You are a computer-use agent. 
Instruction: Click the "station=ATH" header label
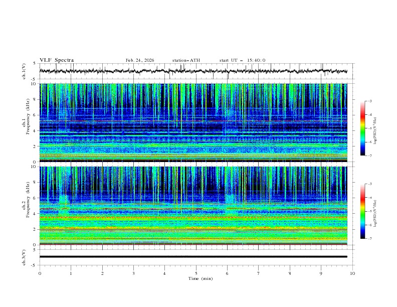(x=186, y=60)
